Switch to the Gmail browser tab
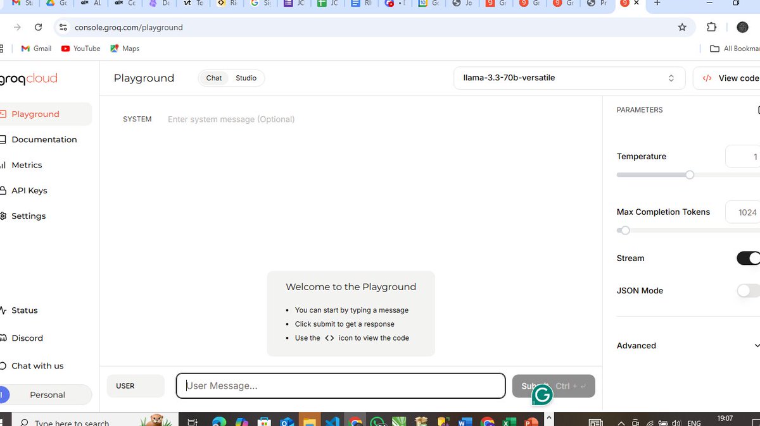Viewport: 760px width, 426px height. click(21, 4)
